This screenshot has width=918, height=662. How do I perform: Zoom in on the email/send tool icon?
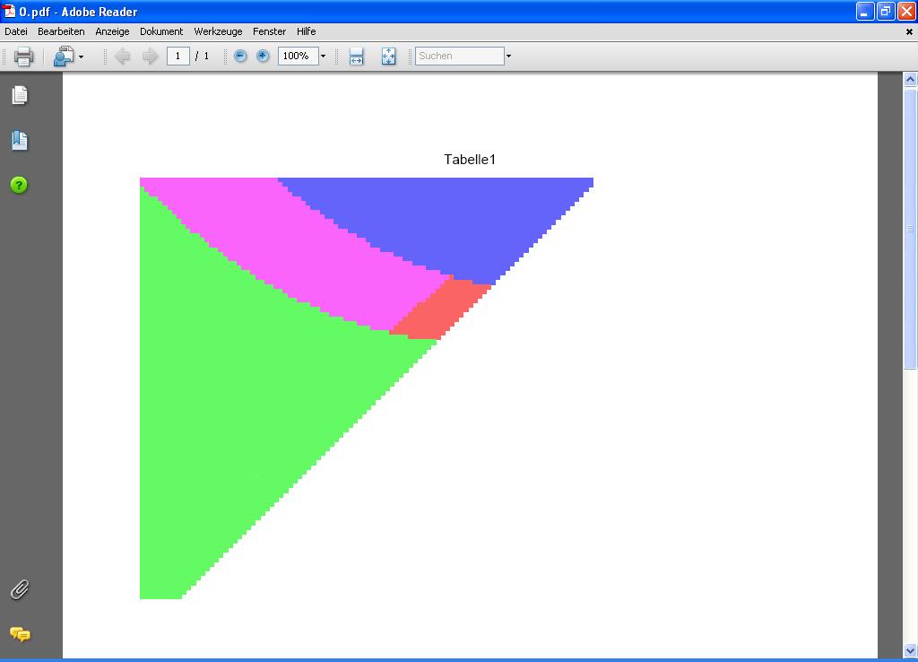click(63, 56)
